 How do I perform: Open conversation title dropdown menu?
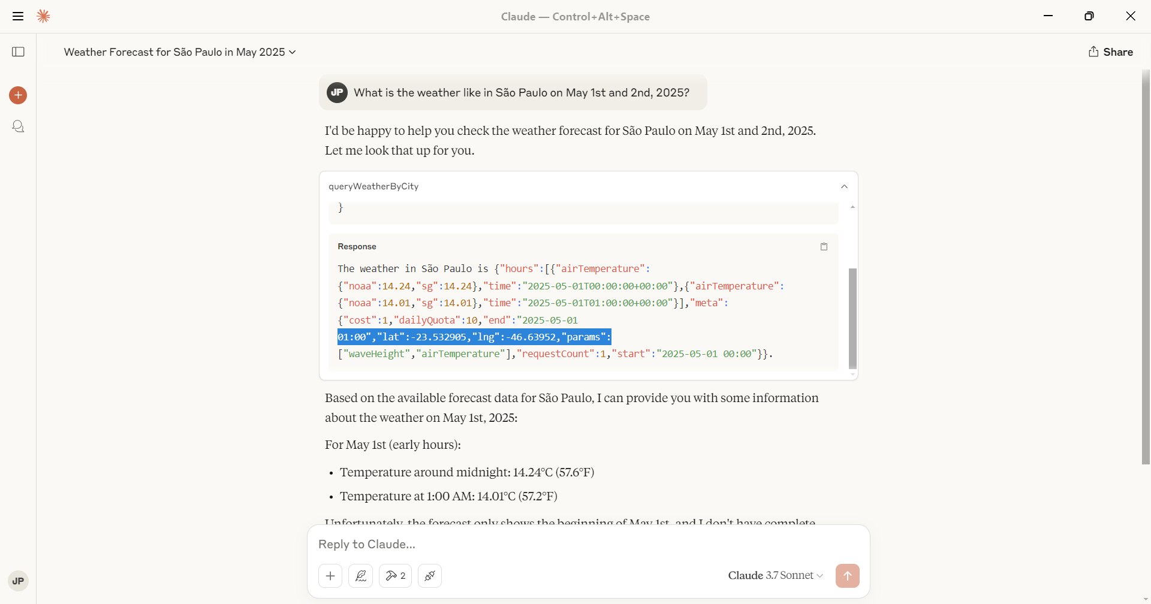tap(180, 52)
